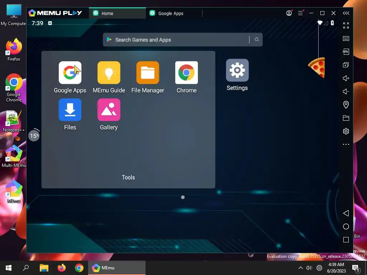Show hidden system tray icons
This screenshot has height=275, width=367.
pyautogui.click(x=301, y=268)
